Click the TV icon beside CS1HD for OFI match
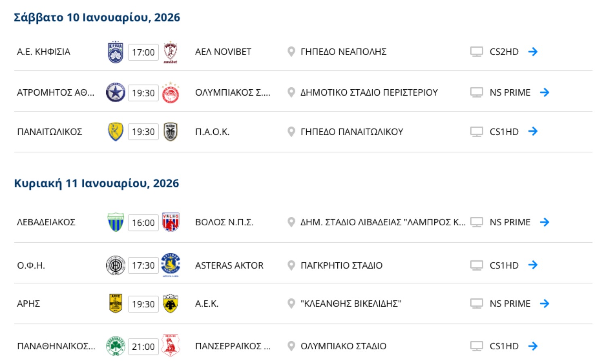606x361 pixels. (477, 265)
